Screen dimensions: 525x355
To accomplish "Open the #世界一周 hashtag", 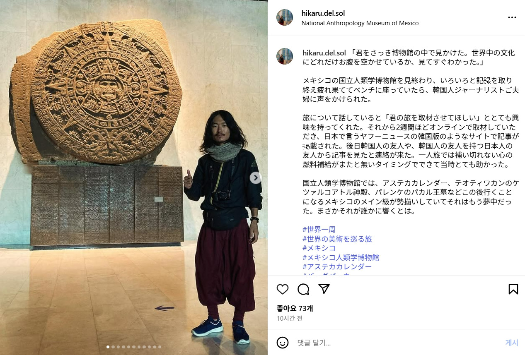I will click(x=319, y=229).
